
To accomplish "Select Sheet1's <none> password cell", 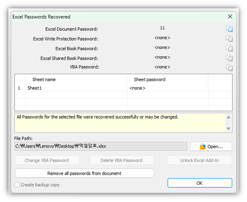I will pyautogui.click(x=137, y=88).
